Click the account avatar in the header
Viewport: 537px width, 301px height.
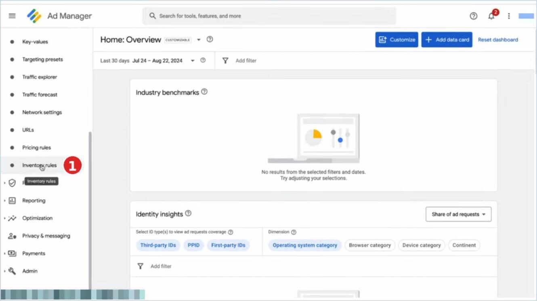tap(526, 16)
